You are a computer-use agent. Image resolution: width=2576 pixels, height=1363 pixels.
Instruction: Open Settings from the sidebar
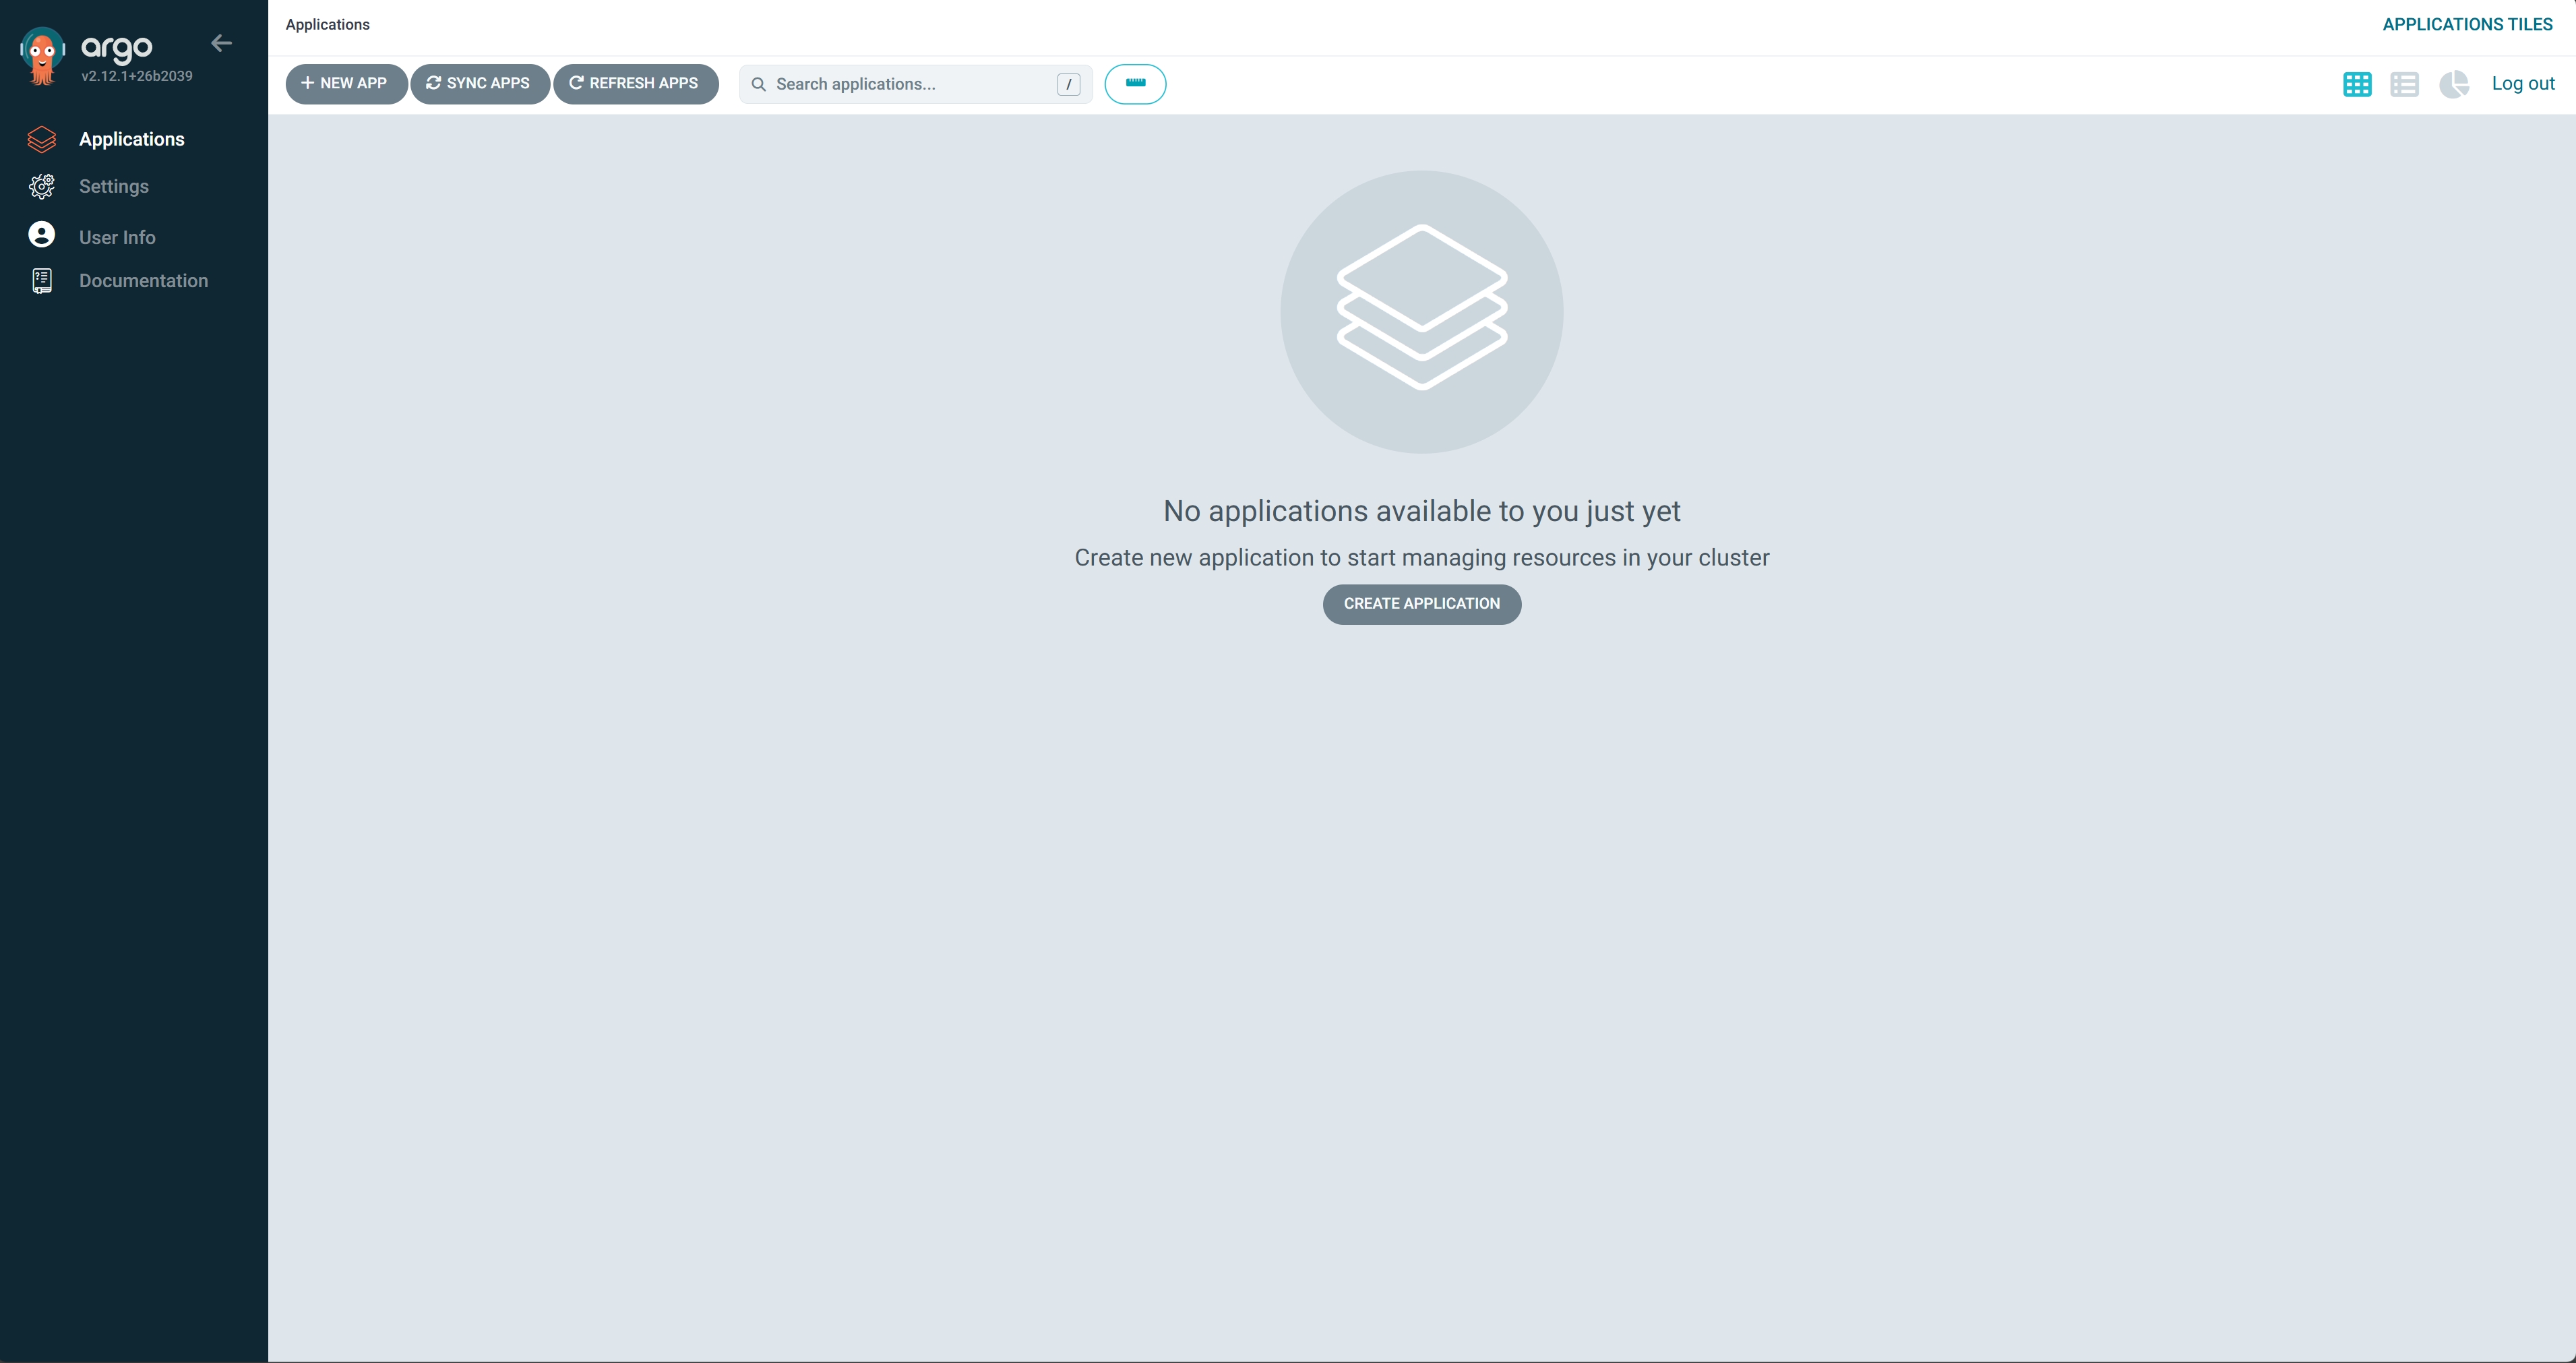pyautogui.click(x=114, y=186)
